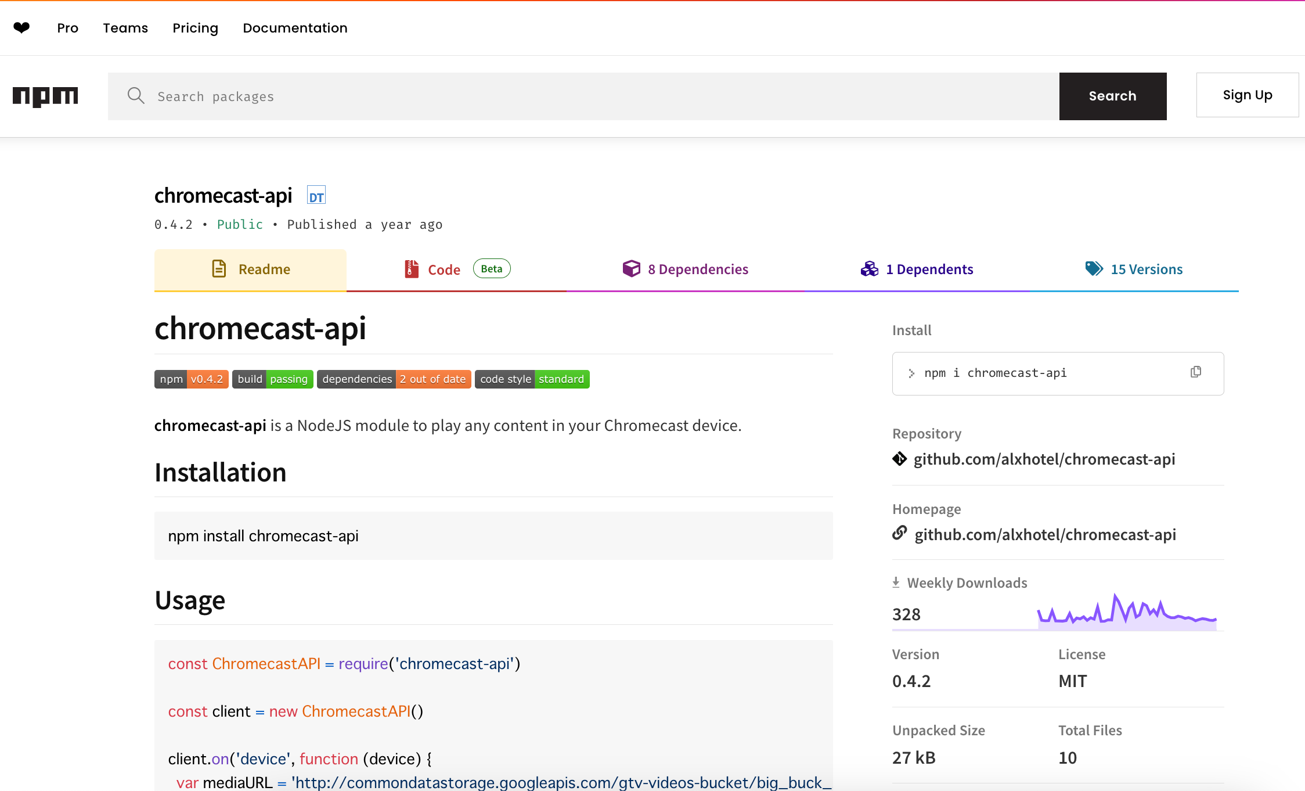This screenshot has width=1305, height=791.
Task: Click the weekly downloads arrow icon
Action: point(896,583)
